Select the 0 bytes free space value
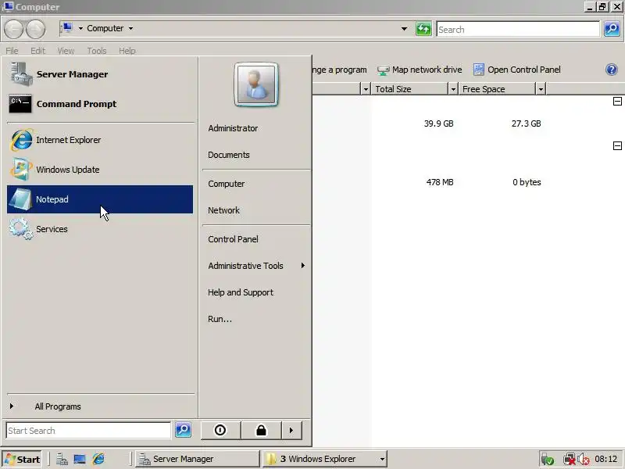Viewport: 625px width, 469px height. (x=527, y=182)
